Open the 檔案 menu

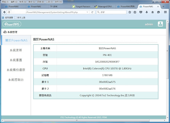(5, 2)
